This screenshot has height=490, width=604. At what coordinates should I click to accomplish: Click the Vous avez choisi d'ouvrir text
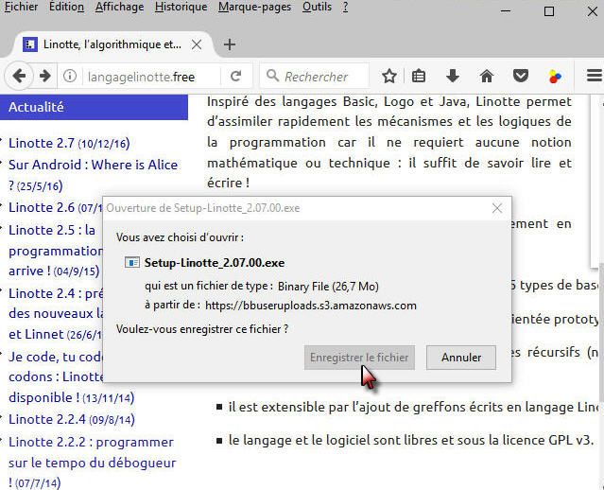tap(180, 237)
